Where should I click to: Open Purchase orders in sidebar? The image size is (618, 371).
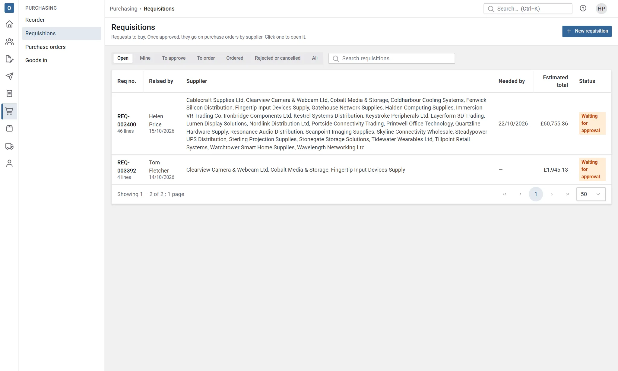point(62,47)
